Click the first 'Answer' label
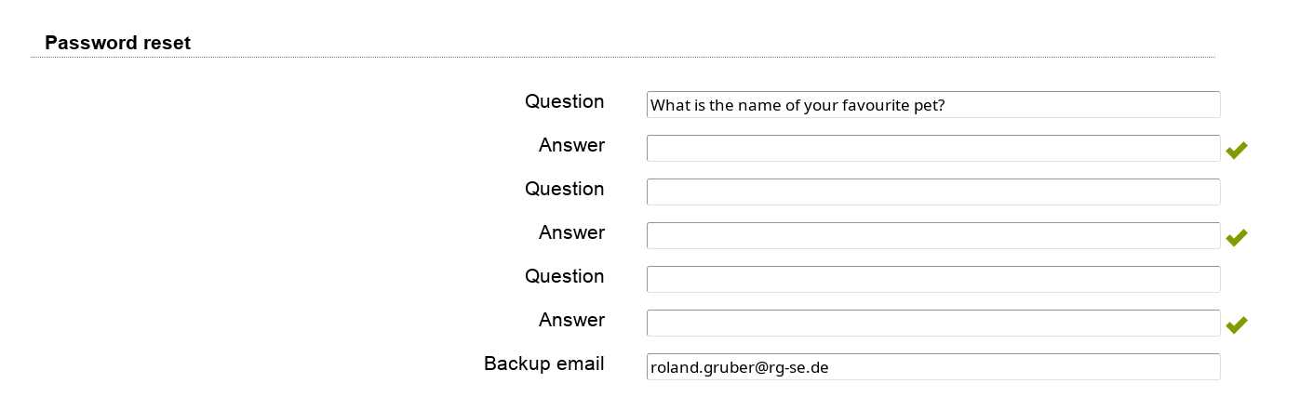 (571, 145)
